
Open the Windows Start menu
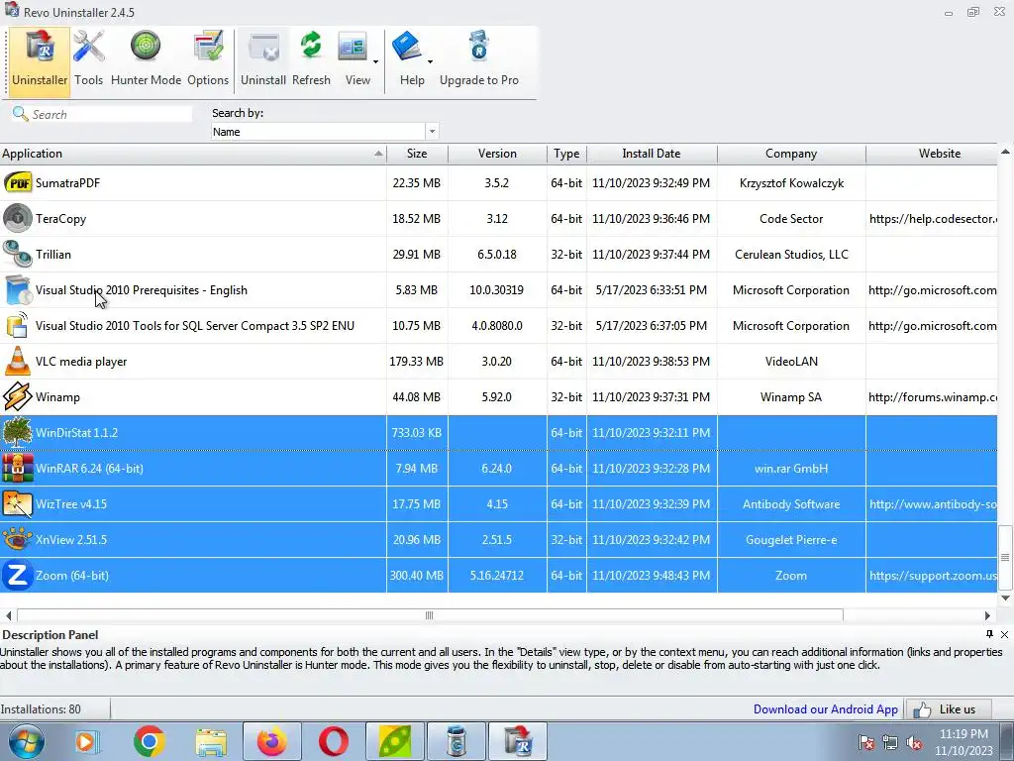[x=27, y=741]
